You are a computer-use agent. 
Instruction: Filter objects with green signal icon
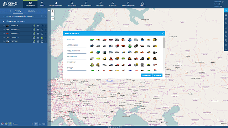(6, 124)
